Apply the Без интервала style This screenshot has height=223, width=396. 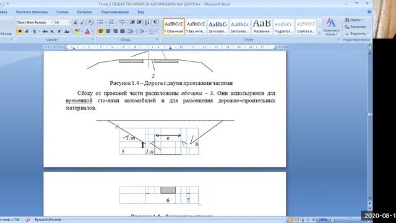coord(196,27)
